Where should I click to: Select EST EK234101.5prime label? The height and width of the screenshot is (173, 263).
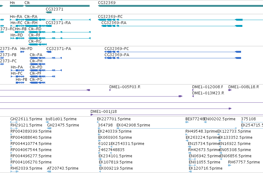coord(115,156)
